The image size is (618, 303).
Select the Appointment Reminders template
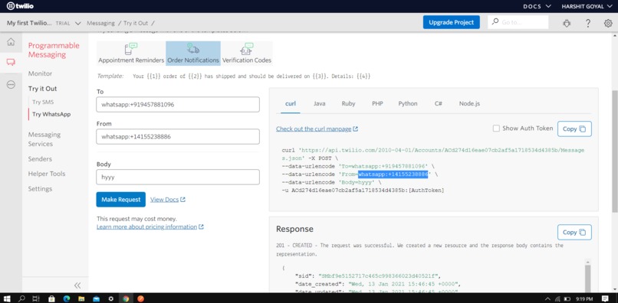[131, 54]
